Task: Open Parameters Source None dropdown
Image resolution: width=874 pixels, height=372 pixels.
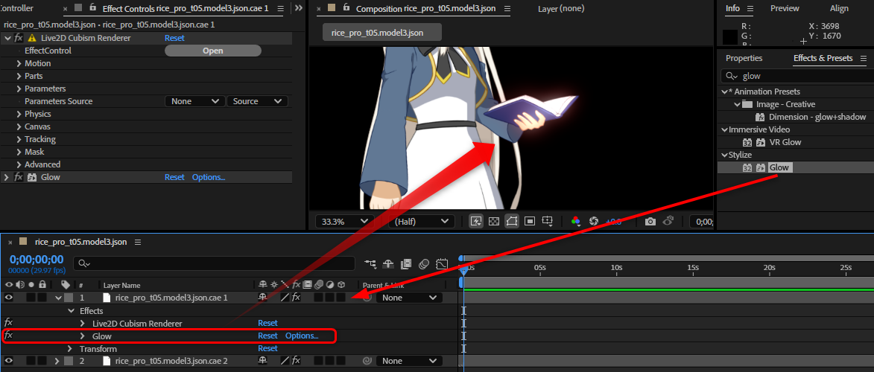Action: coord(194,101)
